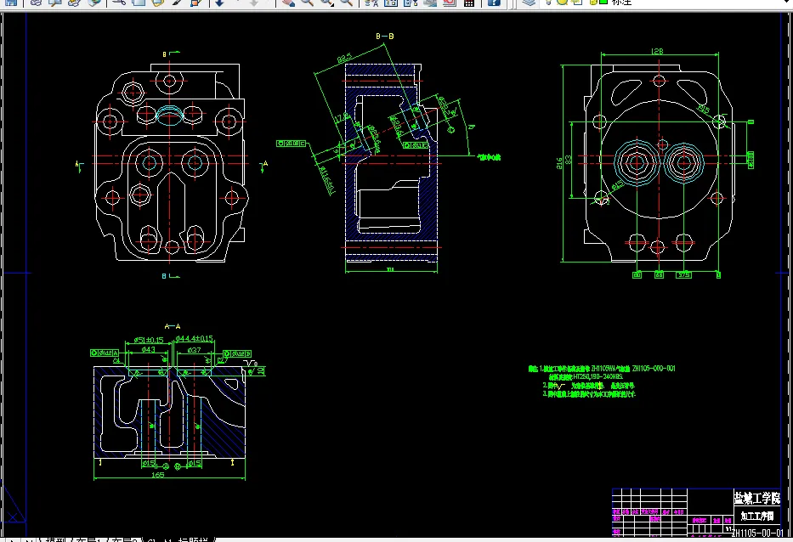793x542 pixels.
Task: Select the green technical notes paragraph
Action: point(602,381)
